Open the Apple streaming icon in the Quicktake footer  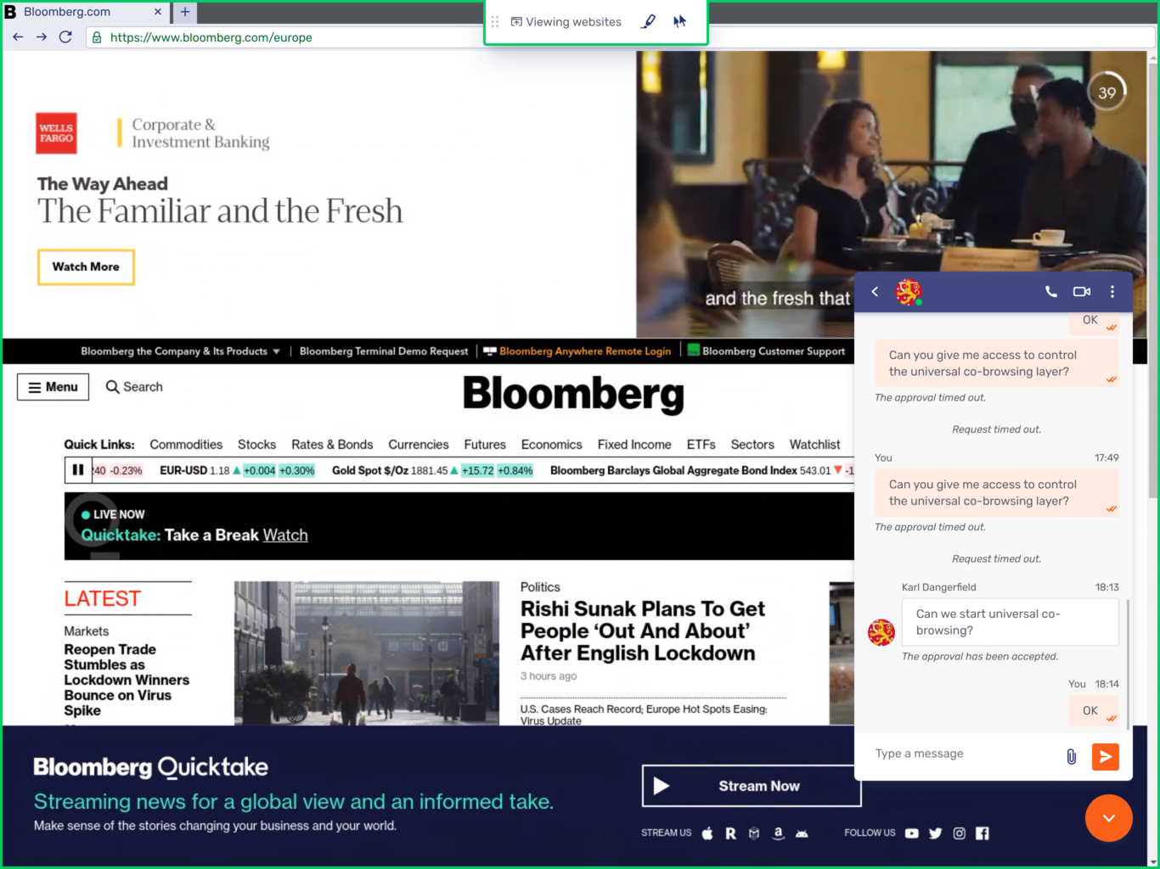707,833
